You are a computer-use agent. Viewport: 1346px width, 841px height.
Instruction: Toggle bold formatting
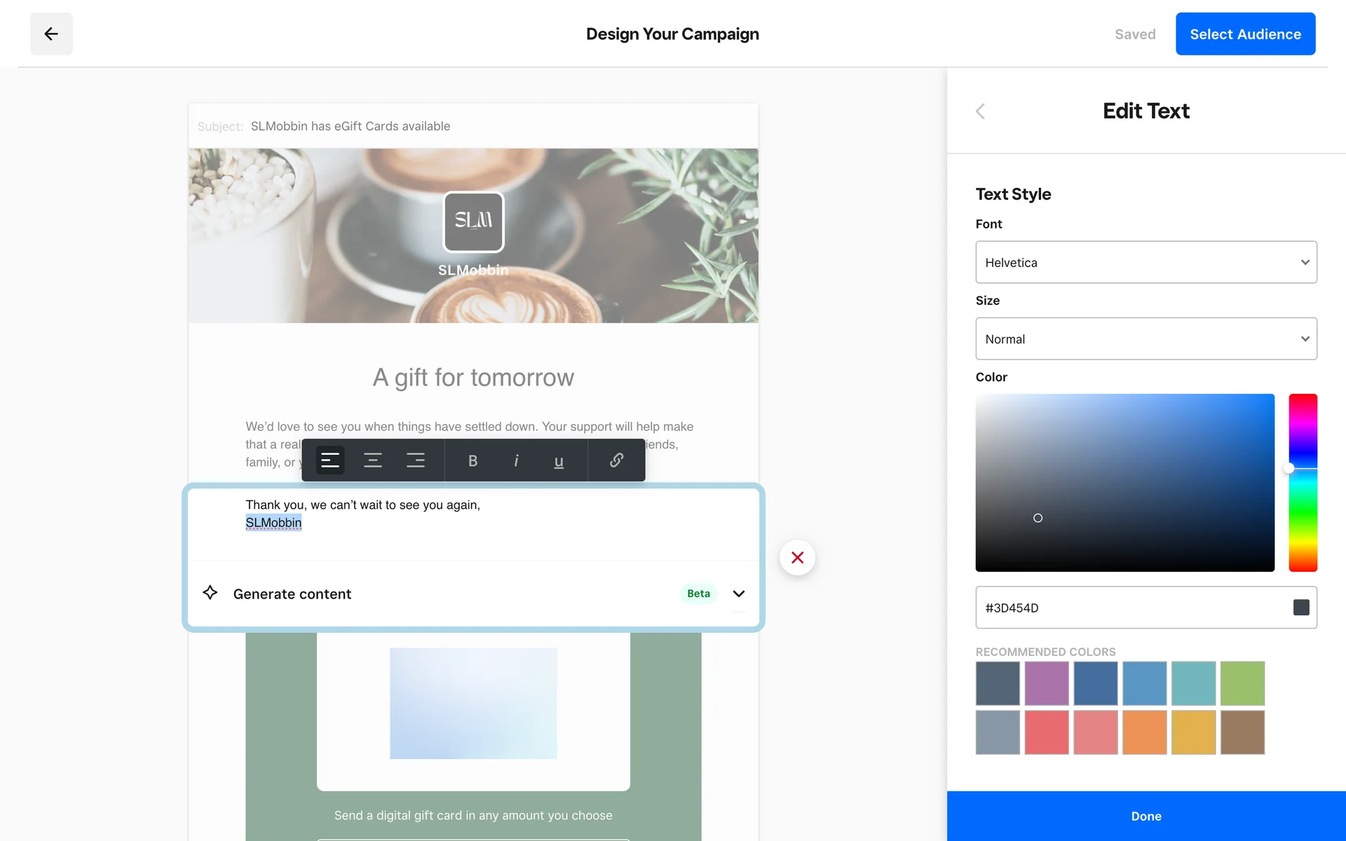473,460
